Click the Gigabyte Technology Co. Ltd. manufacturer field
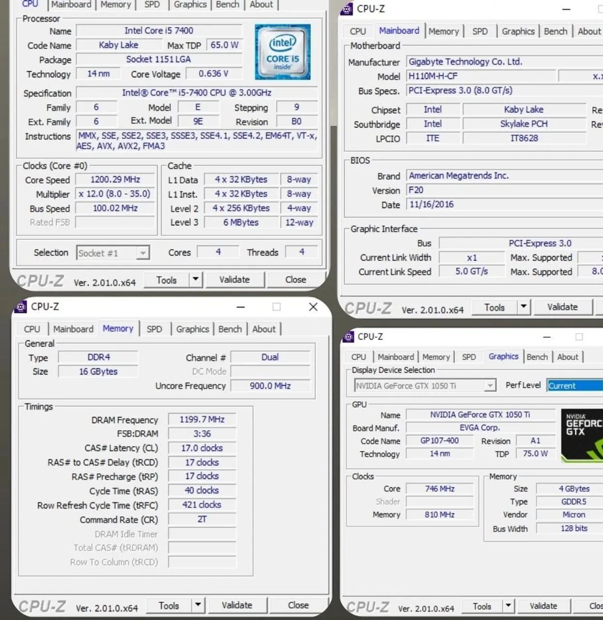603x620 pixels. tap(504, 62)
